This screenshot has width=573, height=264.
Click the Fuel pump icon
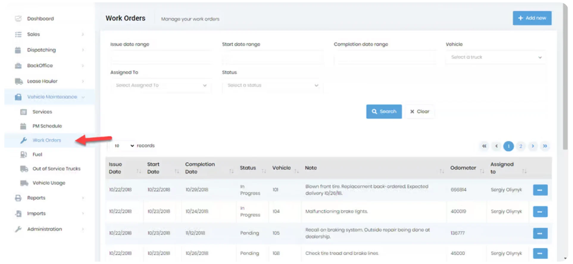click(x=24, y=154)
